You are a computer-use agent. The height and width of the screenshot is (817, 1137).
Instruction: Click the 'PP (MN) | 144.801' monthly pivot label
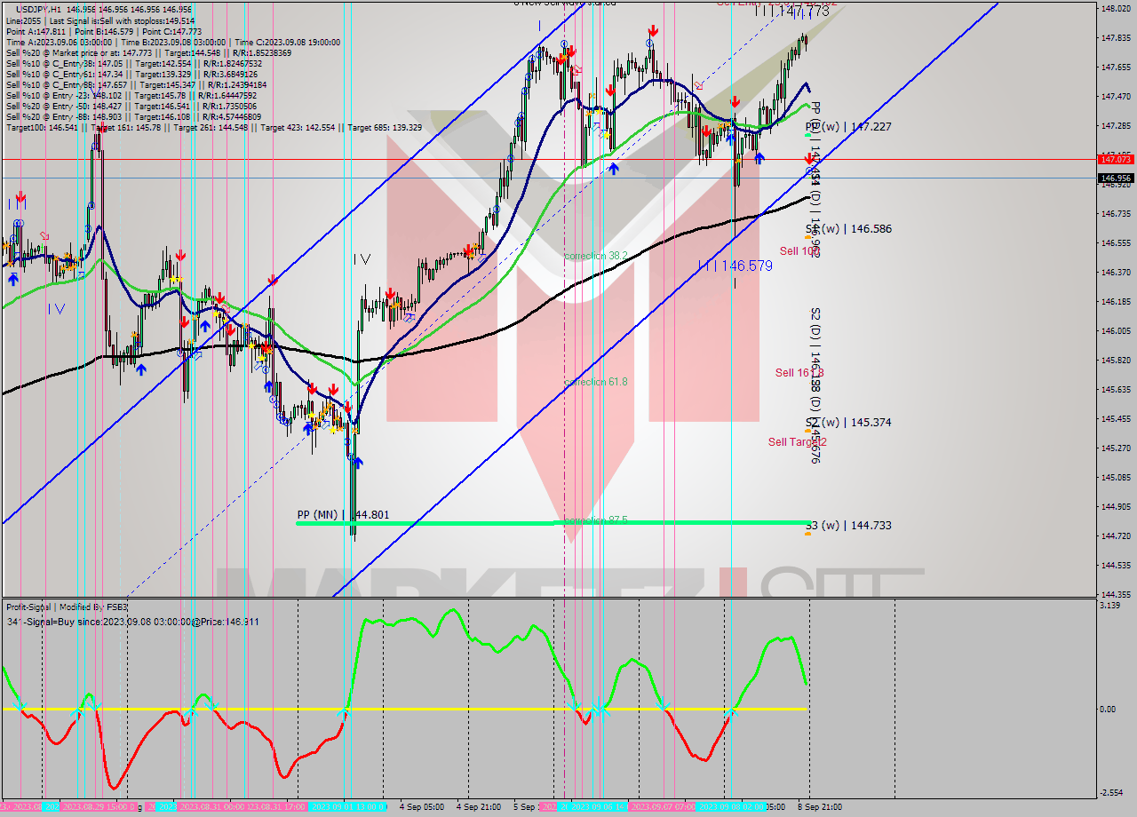343,514
